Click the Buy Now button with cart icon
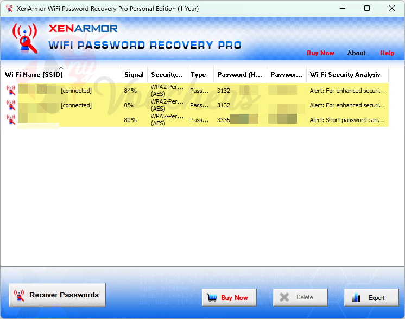The image size is (405, 319). click(229, 298)
